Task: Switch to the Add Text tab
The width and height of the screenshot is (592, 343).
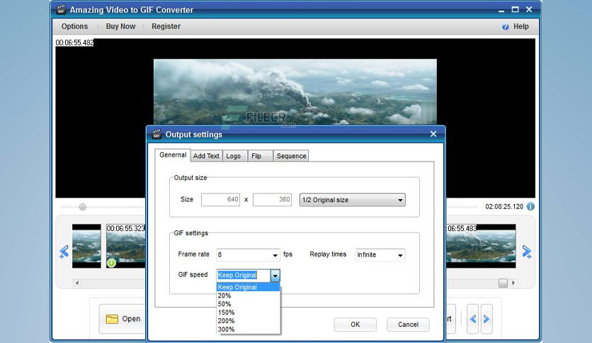Action: click(x=206, y=156)
